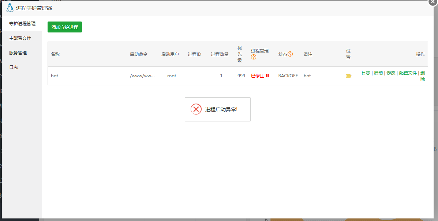Screen dimensions: 438x221
Task: Click 修改 link for bot
Action: (x=391, y=73)
